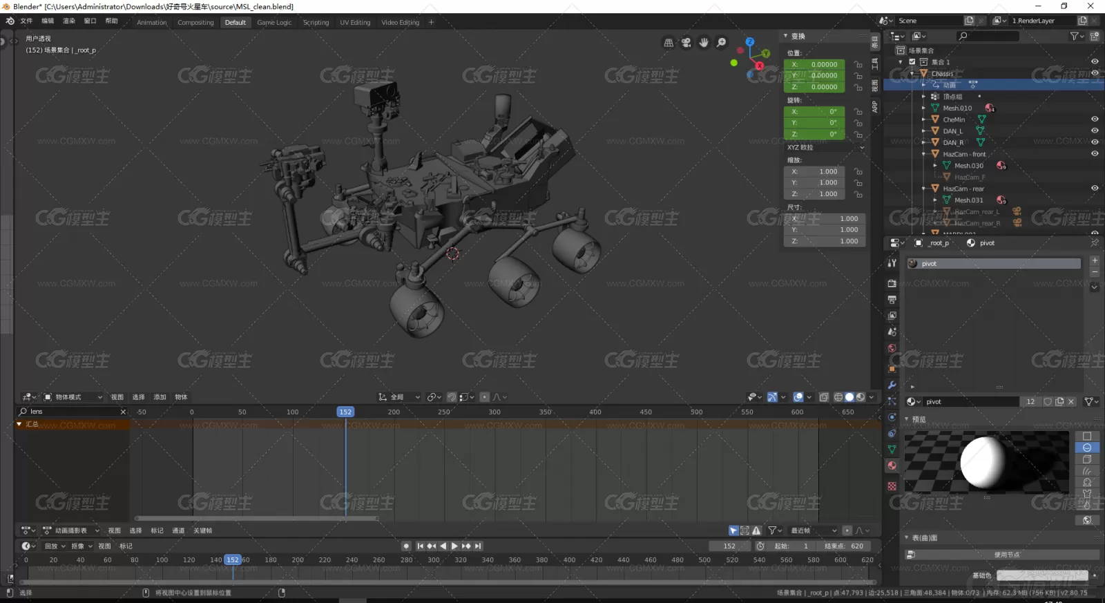This screenshot has width=1105, height=603.
Task: Open the 物体模式 mode dropdown
Action: coord(73,397)
